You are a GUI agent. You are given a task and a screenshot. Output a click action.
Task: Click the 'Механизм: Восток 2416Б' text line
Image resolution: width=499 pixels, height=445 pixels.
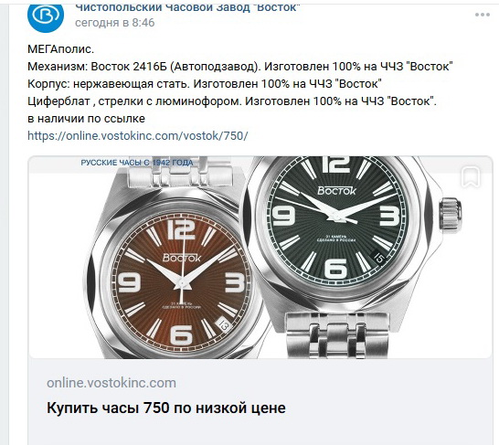point(240,67)
